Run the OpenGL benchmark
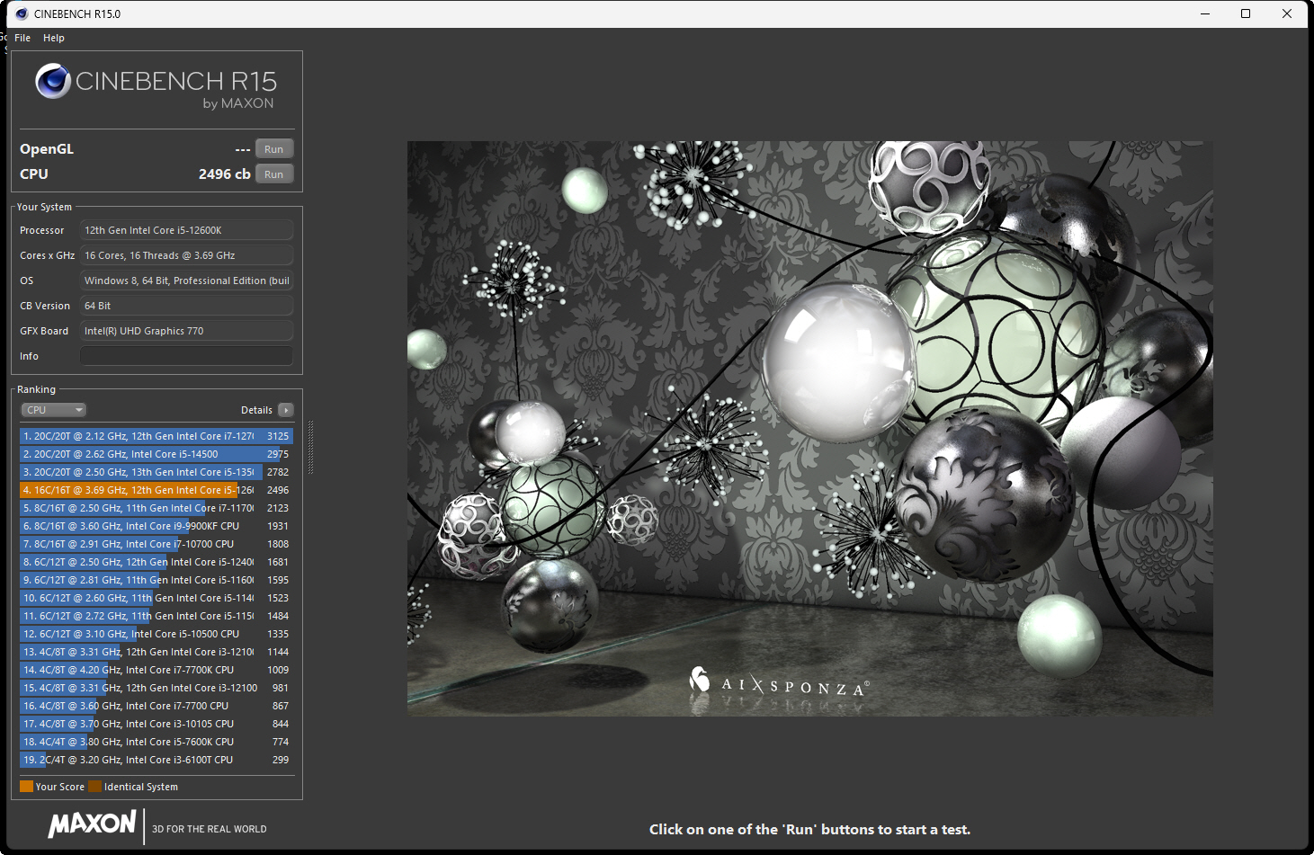The height and width of the screenshot is (855, 1314). pos(274,149)
